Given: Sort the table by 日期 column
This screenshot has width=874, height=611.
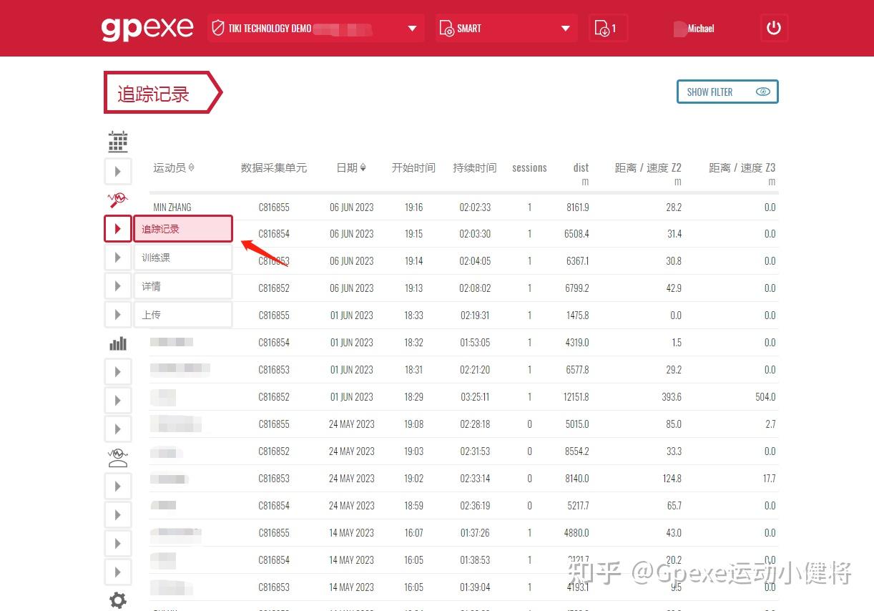Looking at the screenshot, I should click(351, 167).
